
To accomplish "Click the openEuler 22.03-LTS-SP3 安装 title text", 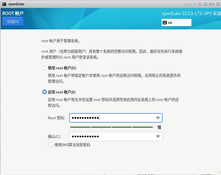I will click(x=191, y=13).
